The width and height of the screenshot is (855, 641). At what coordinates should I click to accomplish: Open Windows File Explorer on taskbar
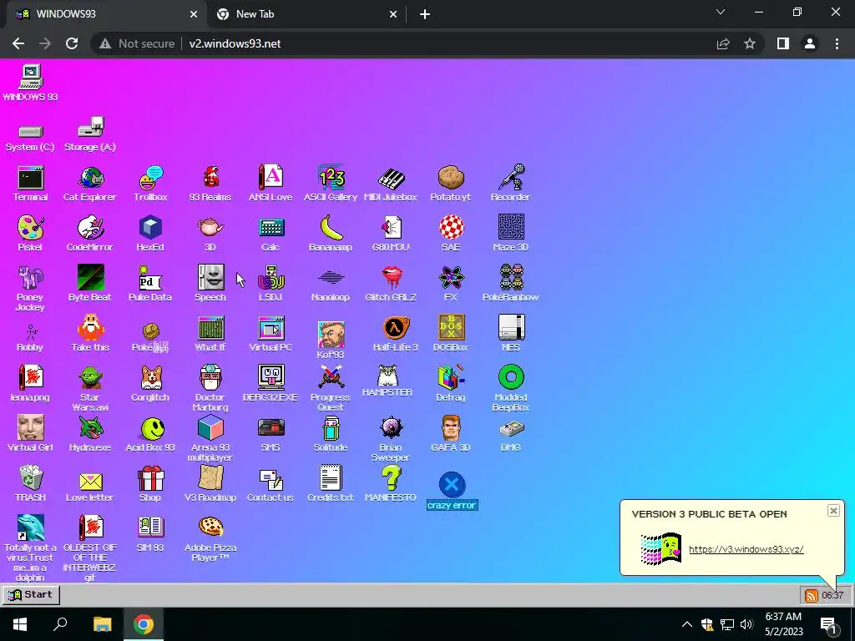pos(102,624)
